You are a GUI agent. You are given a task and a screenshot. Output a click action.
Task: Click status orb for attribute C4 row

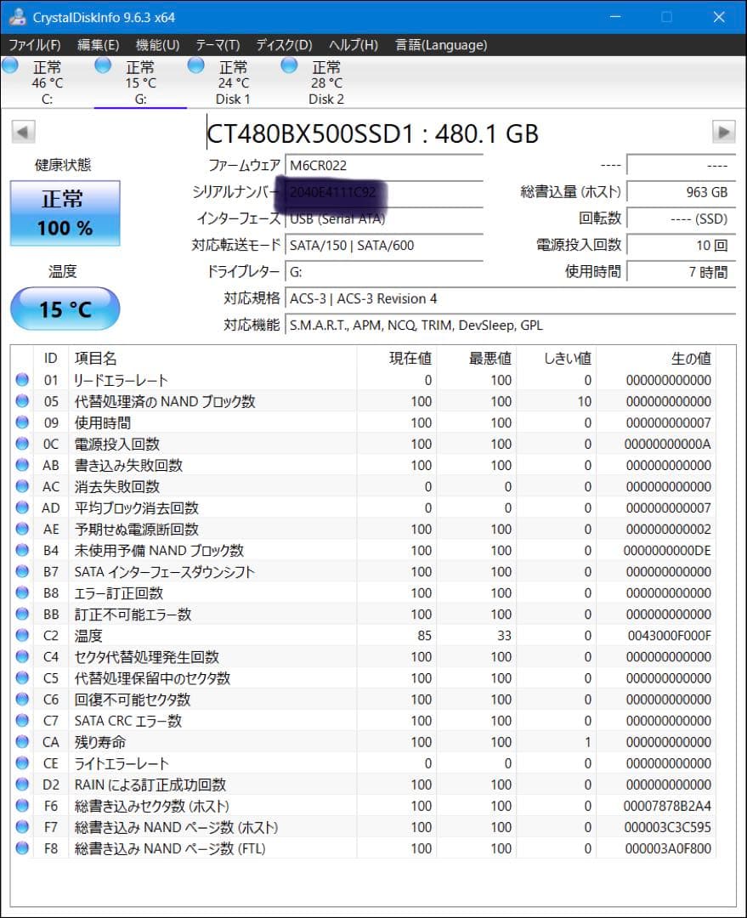pyautogui.click(x=22, y=657)
